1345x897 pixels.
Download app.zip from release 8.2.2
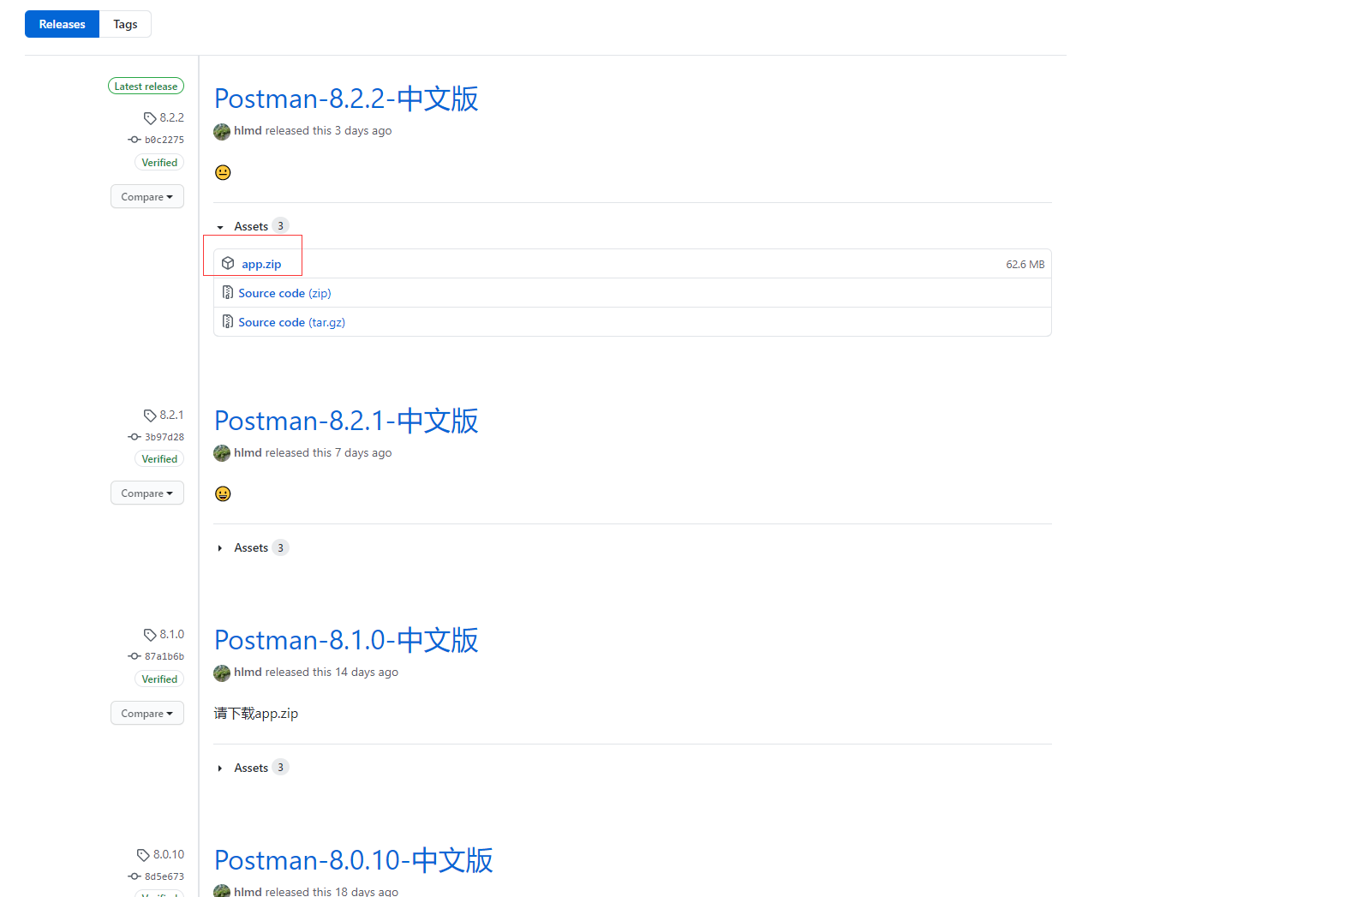tap(261, 264)
